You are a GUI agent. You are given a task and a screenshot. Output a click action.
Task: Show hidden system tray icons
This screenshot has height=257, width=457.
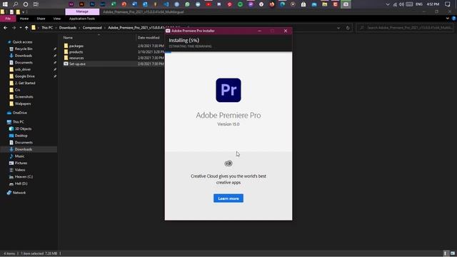[x=388, y=4]
